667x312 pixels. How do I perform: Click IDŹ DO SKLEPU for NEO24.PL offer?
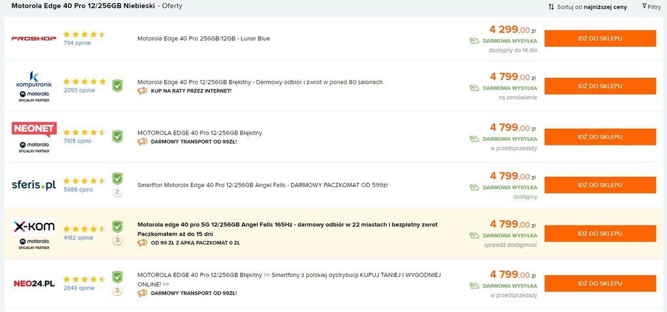[600, 283]
